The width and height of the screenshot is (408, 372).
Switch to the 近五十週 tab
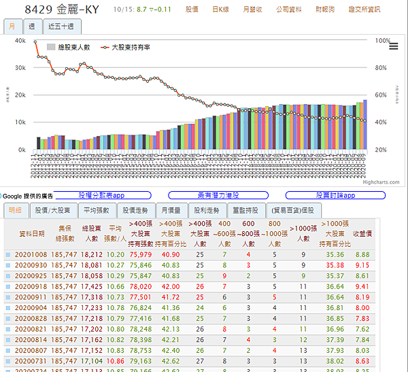click(x=62, y=27)
